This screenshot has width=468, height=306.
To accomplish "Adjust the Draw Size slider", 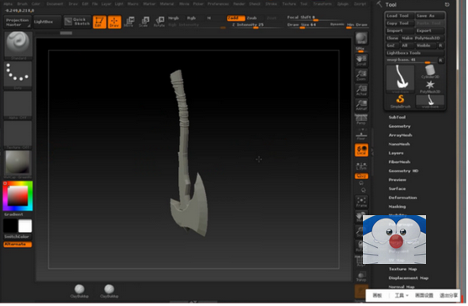I will [x=307, y=25].
